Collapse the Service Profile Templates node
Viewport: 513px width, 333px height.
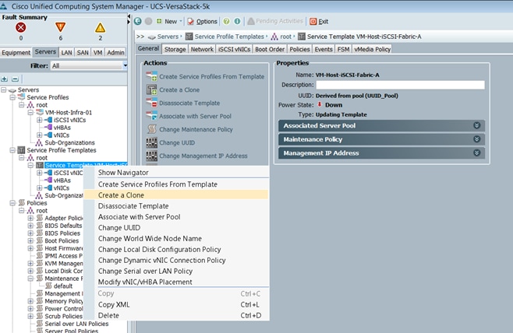point(12,150)
